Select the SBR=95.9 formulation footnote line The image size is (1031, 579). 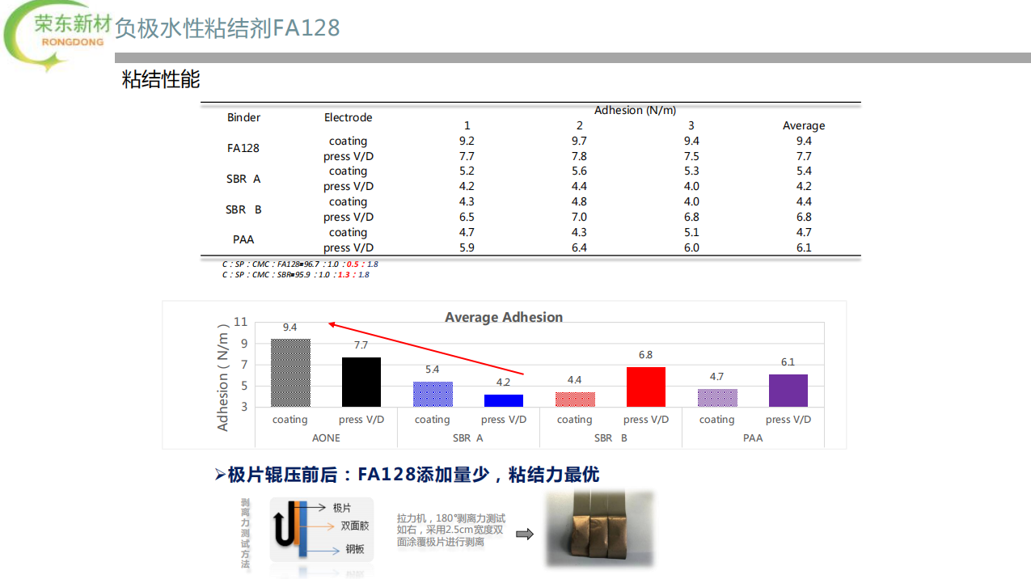coord(296,274)
